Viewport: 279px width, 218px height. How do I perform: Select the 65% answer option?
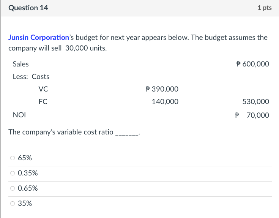point(13,158)
